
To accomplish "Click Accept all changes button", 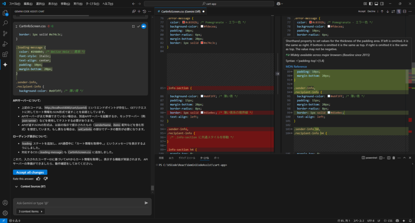I will (x=30, y=172).
